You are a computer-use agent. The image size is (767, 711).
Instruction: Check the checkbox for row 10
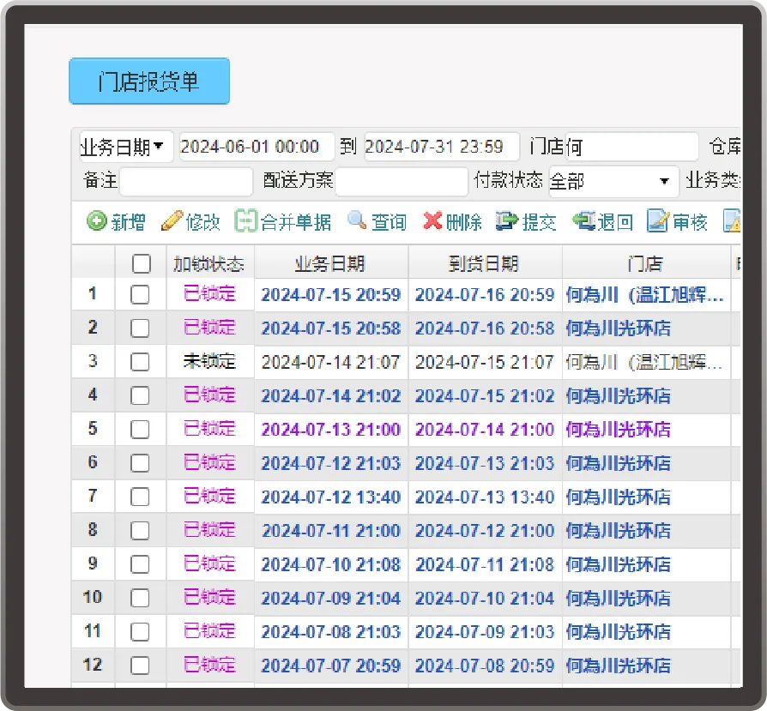pos(140,598)
